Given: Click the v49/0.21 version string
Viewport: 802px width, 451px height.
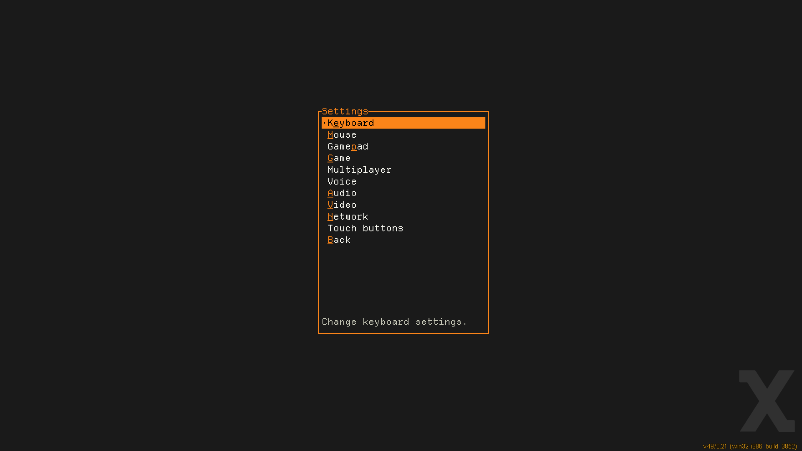Looking at the screenshot, I should [715, 446].
